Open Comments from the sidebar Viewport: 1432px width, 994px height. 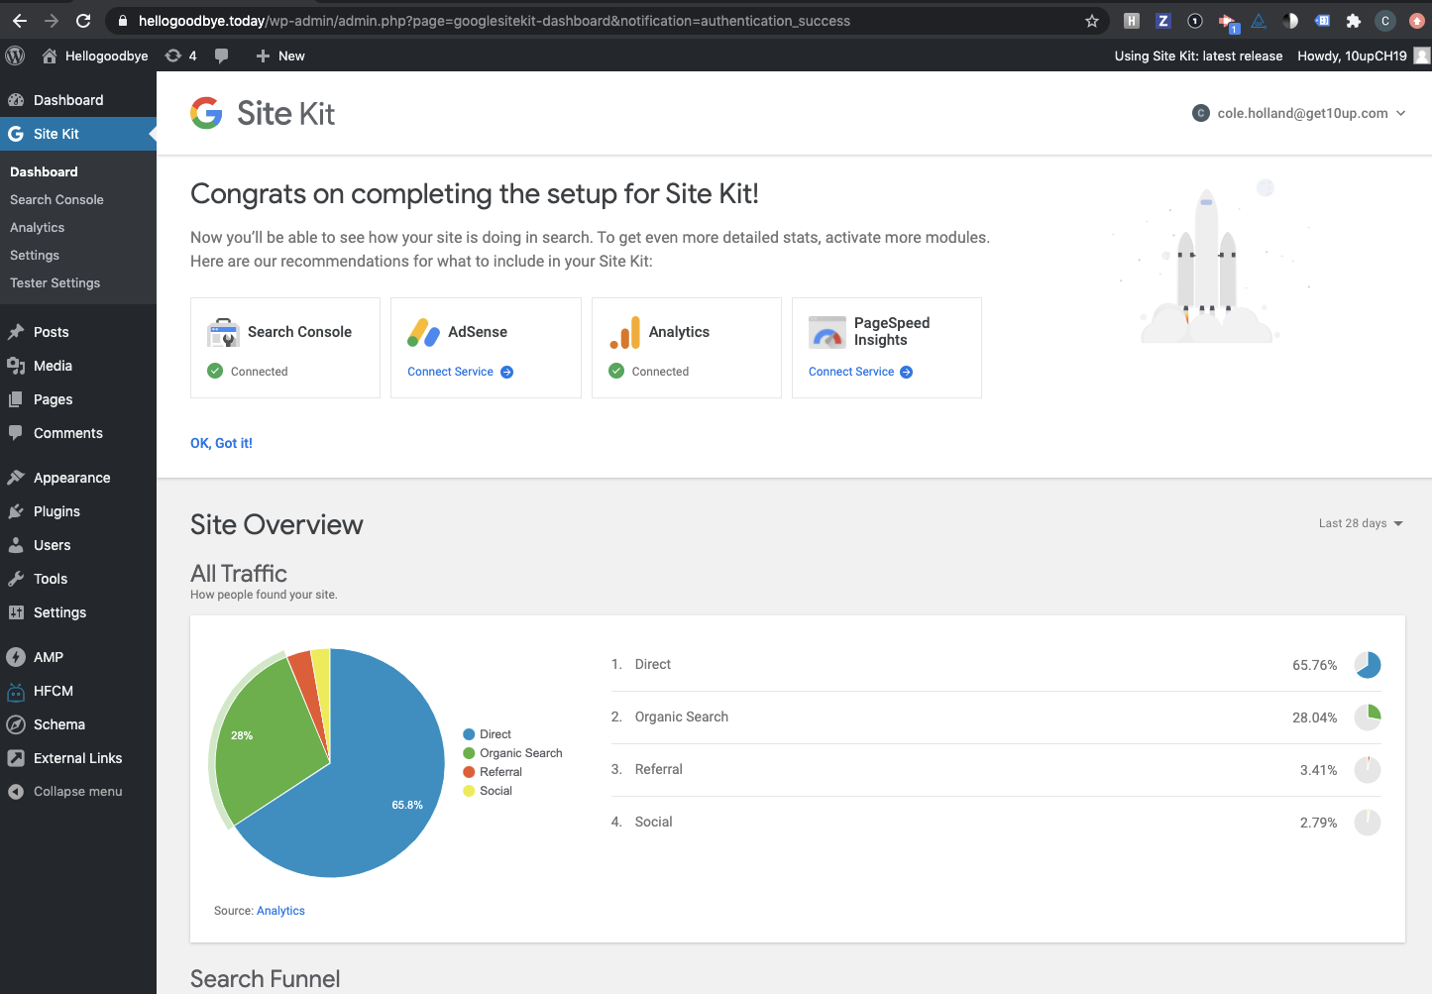(x=78, y=433)
